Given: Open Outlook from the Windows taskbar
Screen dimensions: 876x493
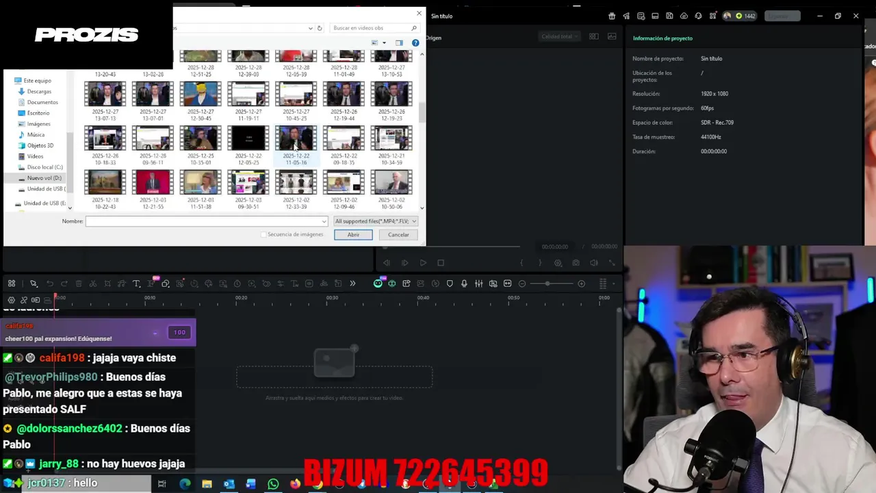Looking at the screenshot, I should pyautogui.click(x=229, y=484).
